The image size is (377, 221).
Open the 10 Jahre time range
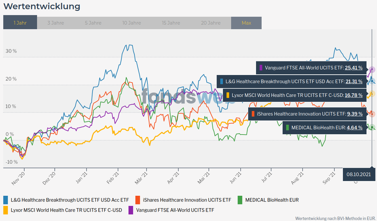(131, 23)
